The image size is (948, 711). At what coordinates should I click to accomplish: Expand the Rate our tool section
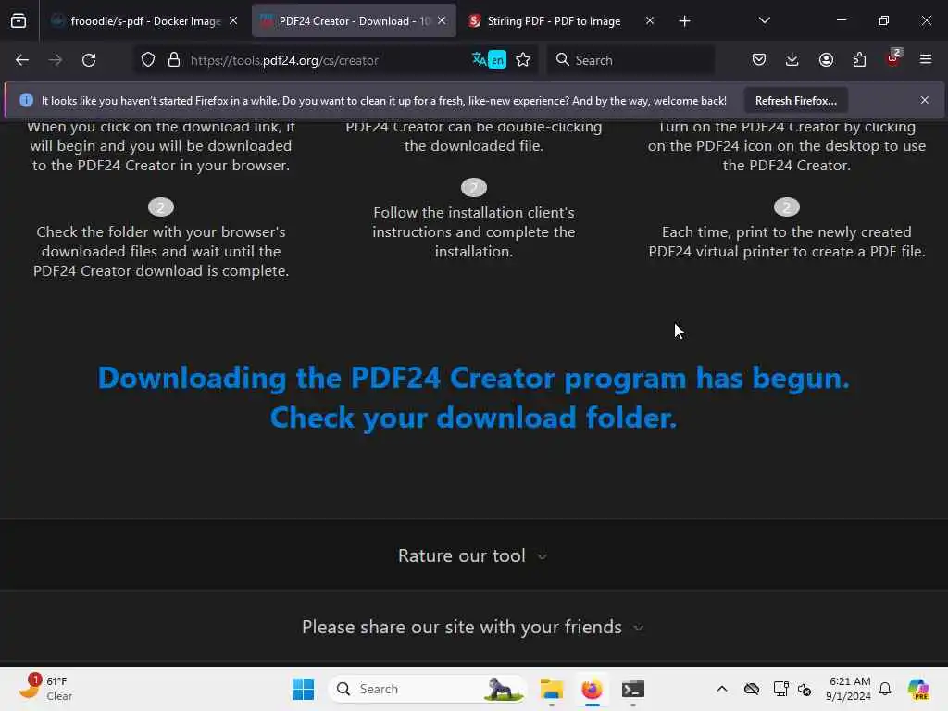(x=473, y=555)
